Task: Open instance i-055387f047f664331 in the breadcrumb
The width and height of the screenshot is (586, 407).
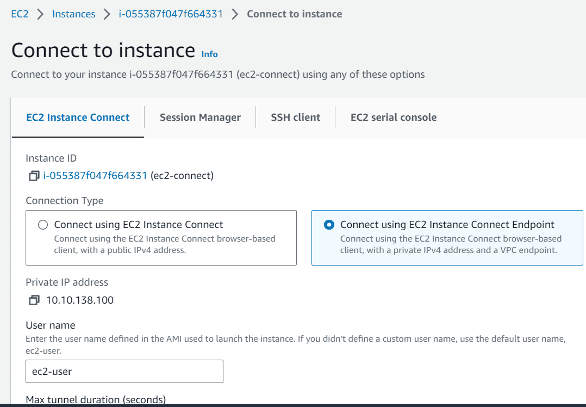Action: tap(171, 14)
